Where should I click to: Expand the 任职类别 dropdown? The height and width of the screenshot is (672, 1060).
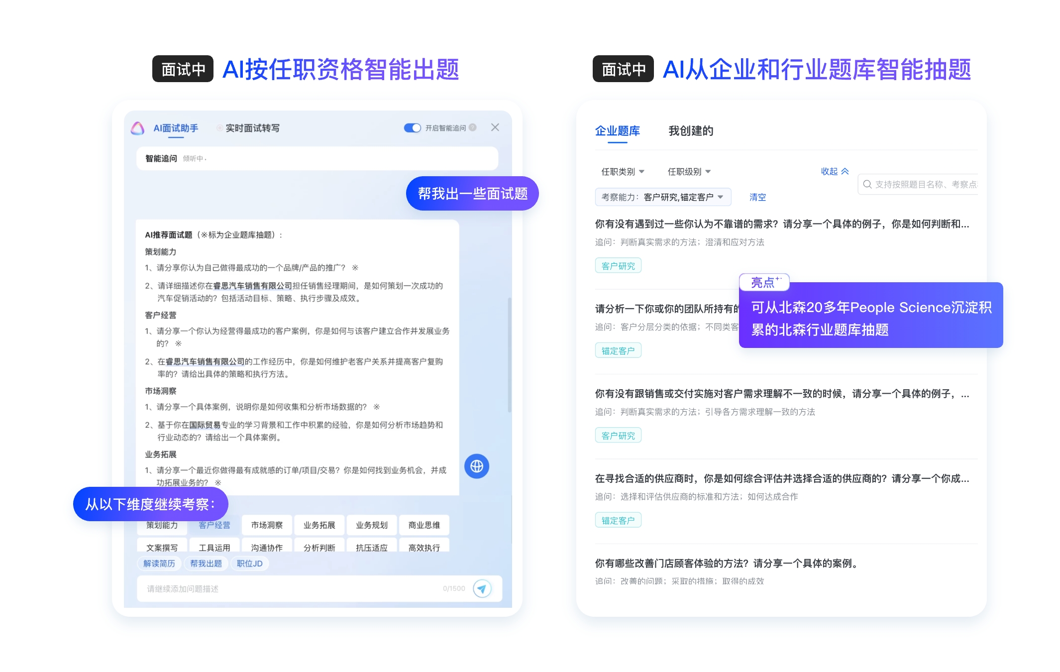click(623, 172)
